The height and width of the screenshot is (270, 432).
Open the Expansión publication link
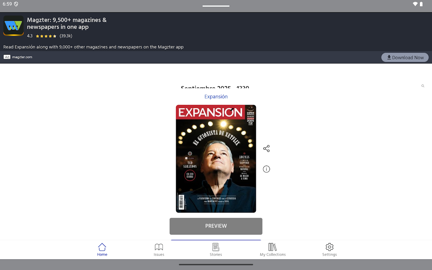click(216, 97)
